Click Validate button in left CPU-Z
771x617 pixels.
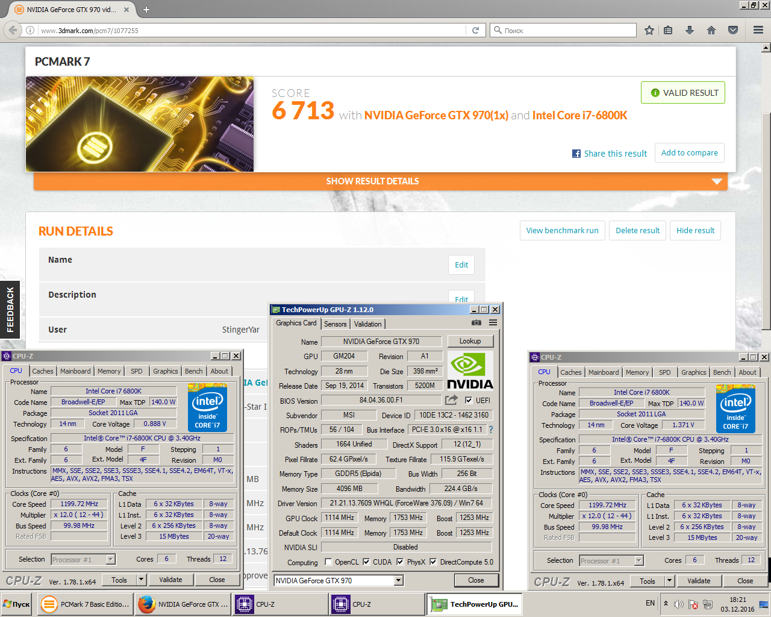pyautogui.click(x=170, y=580)
